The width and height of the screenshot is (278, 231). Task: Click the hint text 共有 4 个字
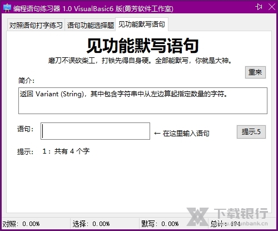[x=72, y=151]
